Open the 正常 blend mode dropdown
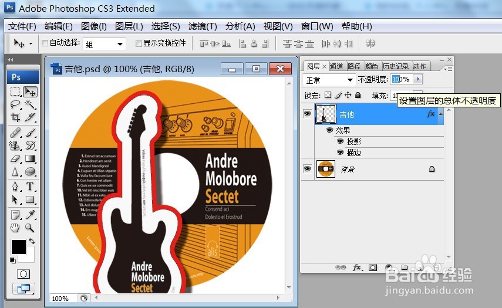 pos(328,80)
